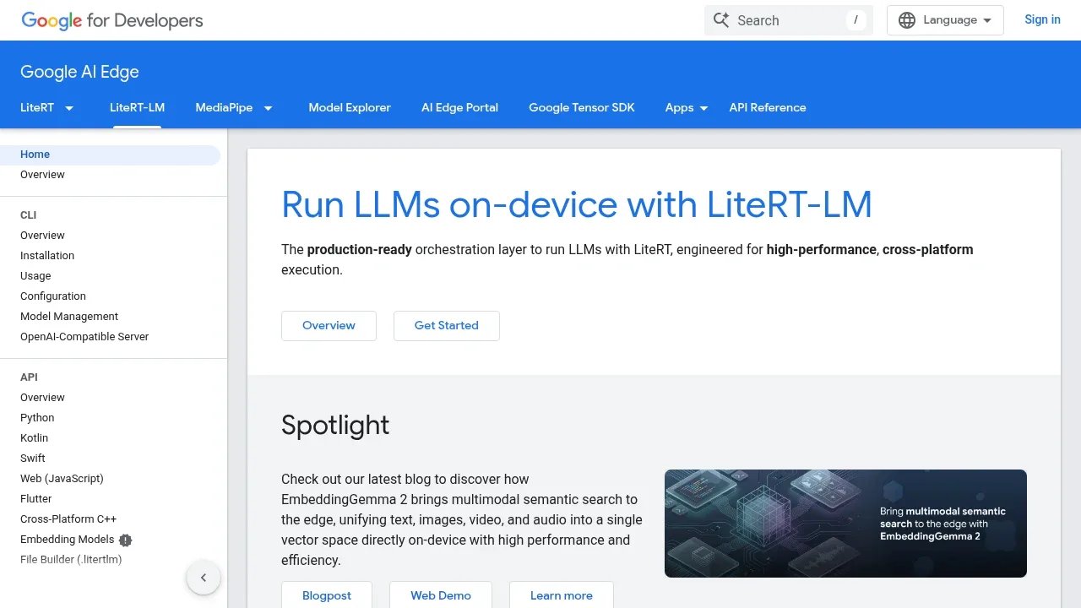Screen dimensions: 1081x608
Task: Open the Embedding Models sidebar link
Action: 67,540
